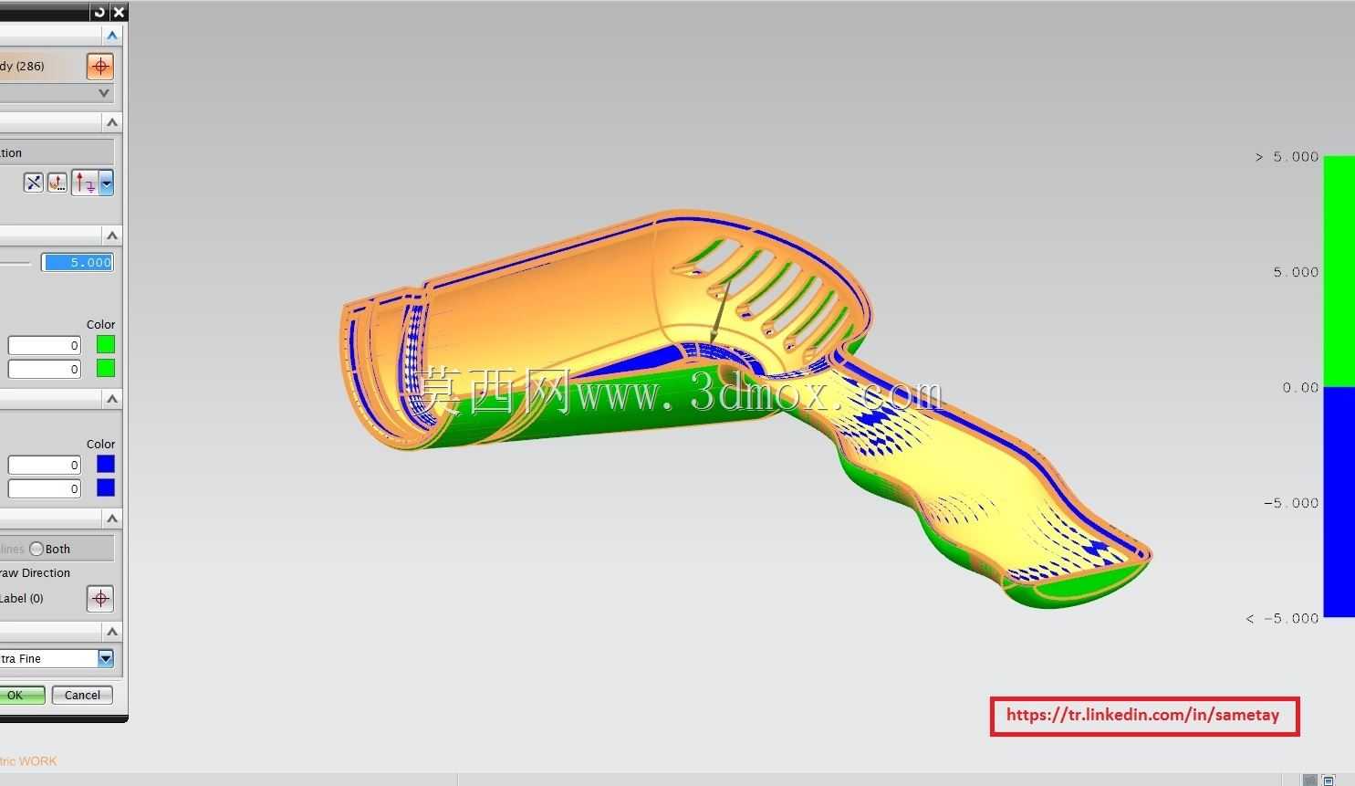The width and height of the screenshot is (1355, 786).
Task: Select the Both radio button
Action: [x=36, y=549]
